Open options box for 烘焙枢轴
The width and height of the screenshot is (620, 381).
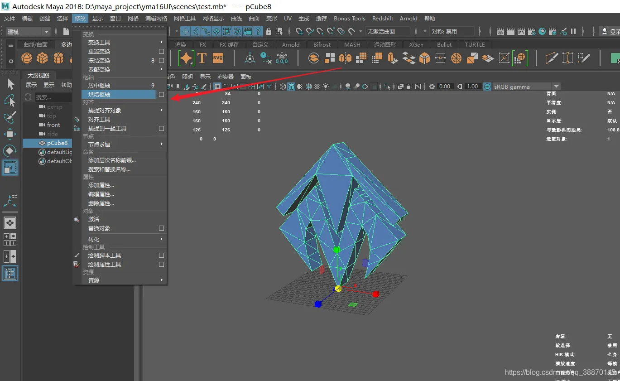(161, 94)
